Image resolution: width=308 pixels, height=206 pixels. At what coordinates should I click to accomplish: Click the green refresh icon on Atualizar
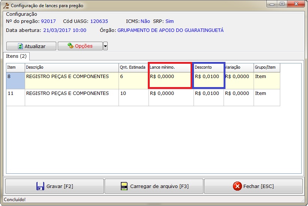(20, 46)
